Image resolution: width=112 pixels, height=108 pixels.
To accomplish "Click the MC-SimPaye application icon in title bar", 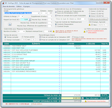I will (3, 3).
